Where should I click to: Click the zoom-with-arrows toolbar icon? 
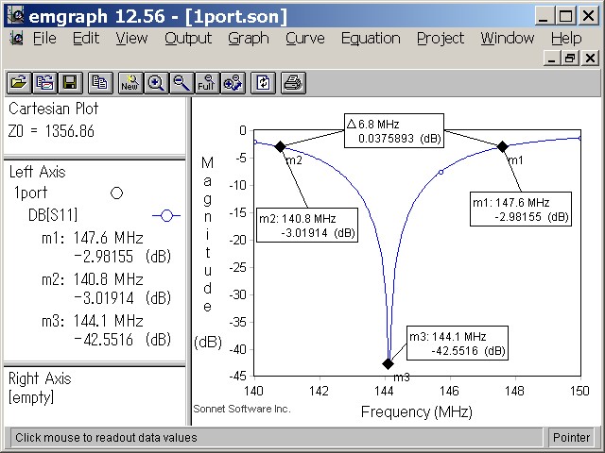pos(233,83)
